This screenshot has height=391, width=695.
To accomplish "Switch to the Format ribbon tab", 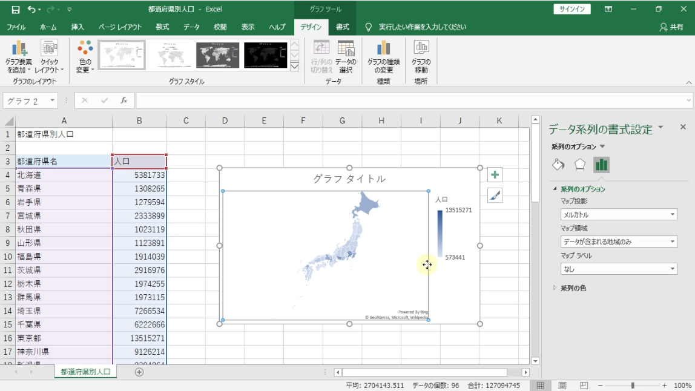I will pyautogui.click(x=343, y=27).
